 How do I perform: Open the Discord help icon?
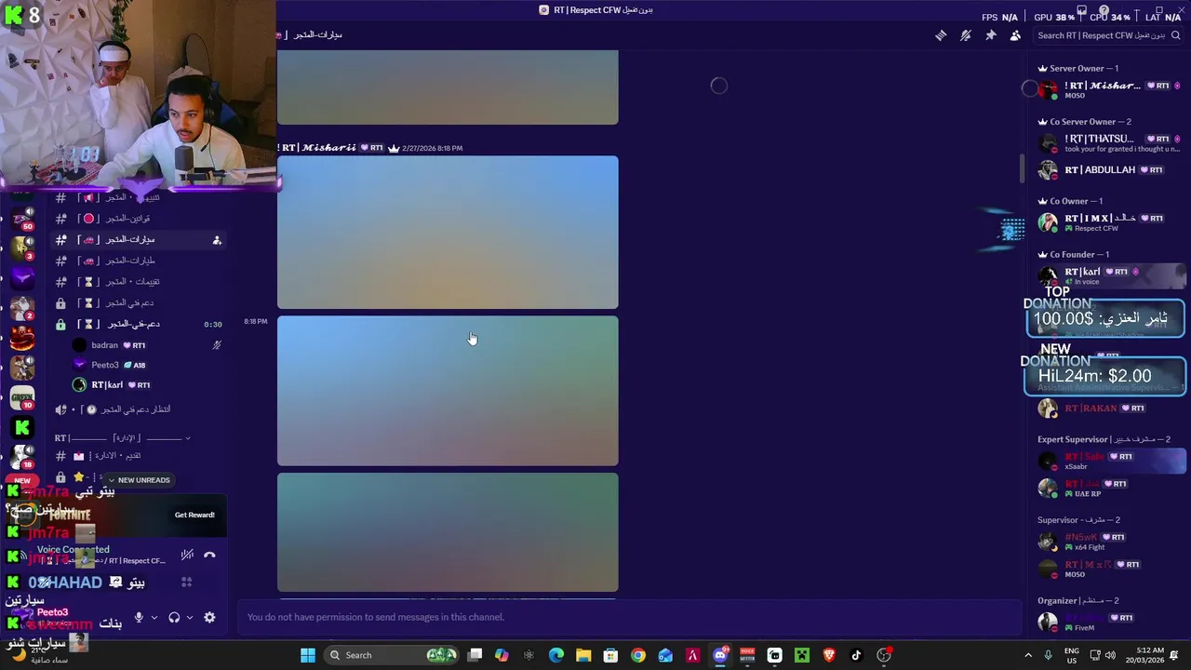click(1105, 11)
